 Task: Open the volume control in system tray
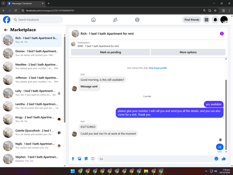pyautogui.click(x=216, y=171)
